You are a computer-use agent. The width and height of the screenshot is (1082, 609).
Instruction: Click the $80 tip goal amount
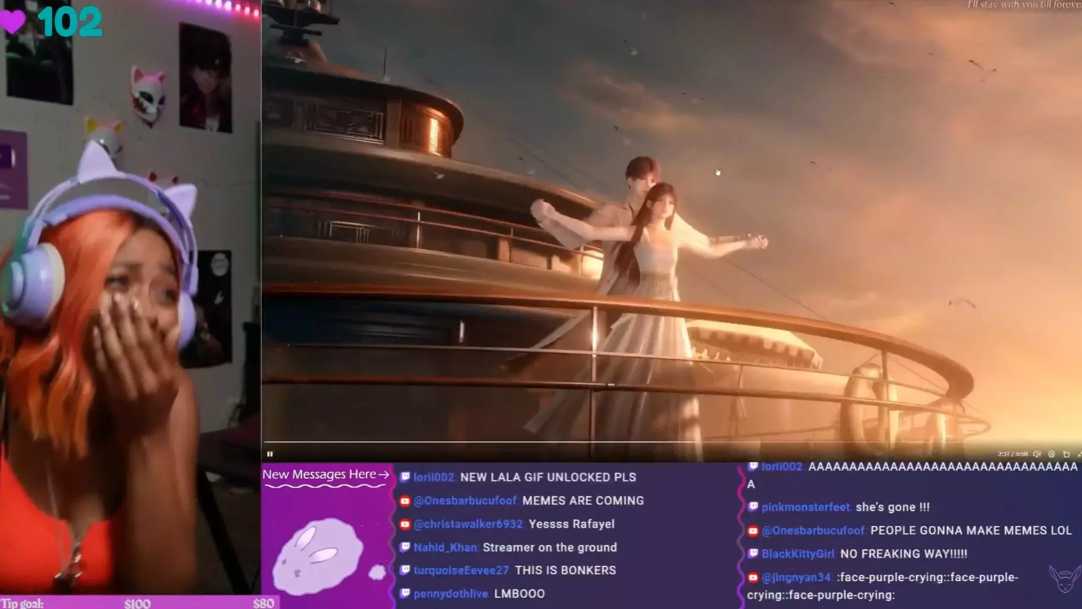(264, 604)
